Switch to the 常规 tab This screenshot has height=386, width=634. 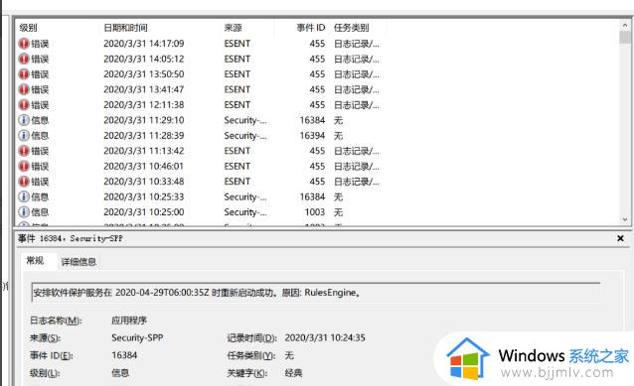tap(35, 261)
